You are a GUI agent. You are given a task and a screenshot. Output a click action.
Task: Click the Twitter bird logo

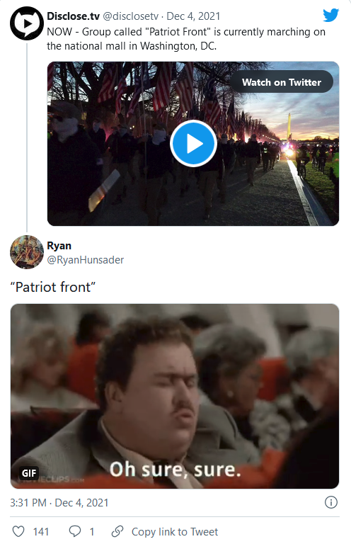pyautogui.click(x=330, y=16)
